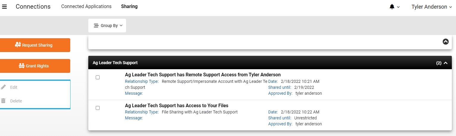Open the chevron beside the notification bell
Viewport: 456px width, 136px height.
coord(398,7)
